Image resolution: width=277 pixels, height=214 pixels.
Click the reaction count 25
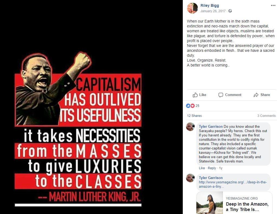(197, 106)
